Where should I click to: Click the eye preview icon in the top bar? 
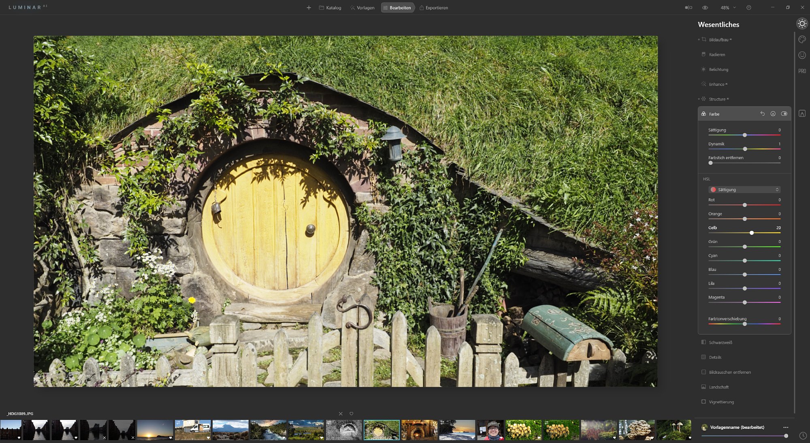point(705,8)
